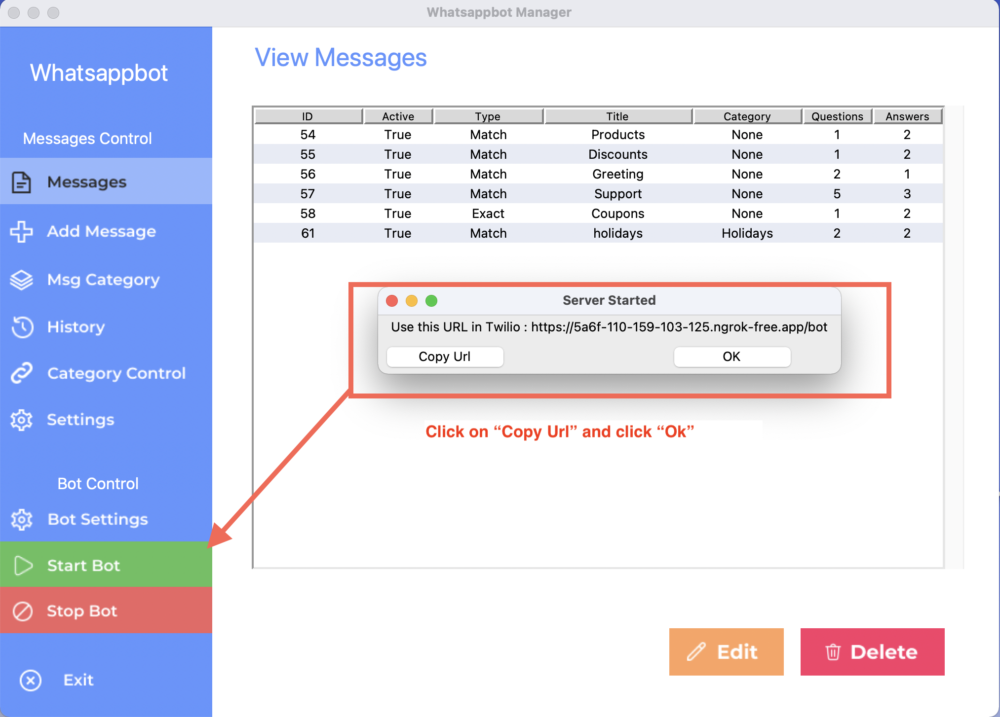Click the orange Edit button

[726, 652]
